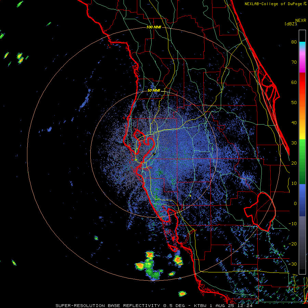Select the "80" value on the dBZ scale

294,42
